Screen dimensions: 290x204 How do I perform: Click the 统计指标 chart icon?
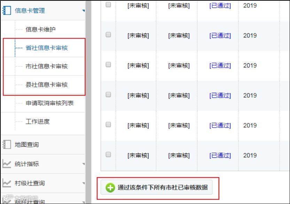pyautogui.click(x=7, y=164)
